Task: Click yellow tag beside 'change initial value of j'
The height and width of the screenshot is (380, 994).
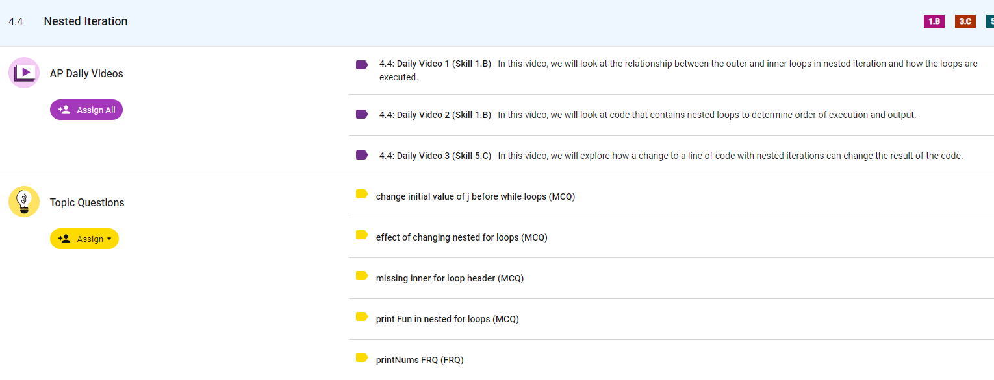Action: pyautogui.click(x=362, y=194)
